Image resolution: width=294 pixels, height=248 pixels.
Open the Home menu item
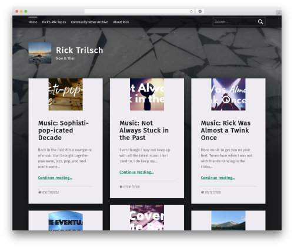coord(33,22)
